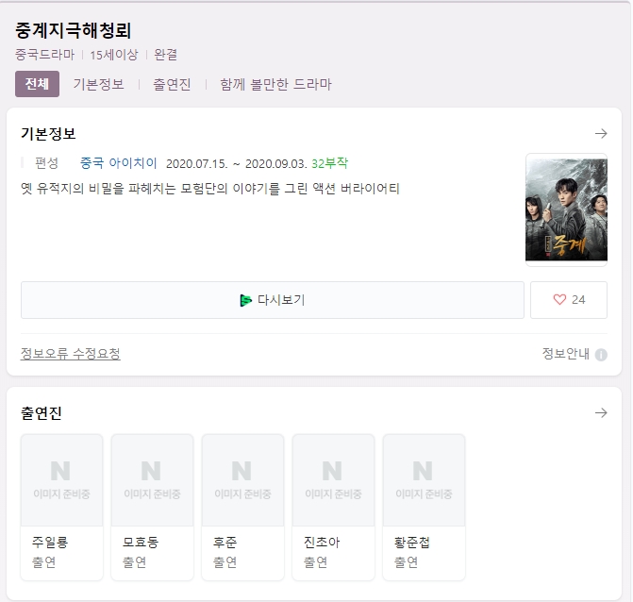Image resolution: width=633 pixels, height=602 pixels.
Task: Select cast member 모효동's placeholder image
Action: click(x=152, y=480)
